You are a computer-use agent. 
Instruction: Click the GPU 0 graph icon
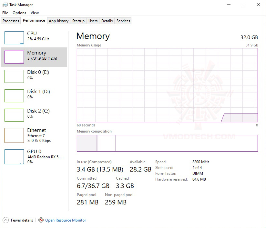14,156
